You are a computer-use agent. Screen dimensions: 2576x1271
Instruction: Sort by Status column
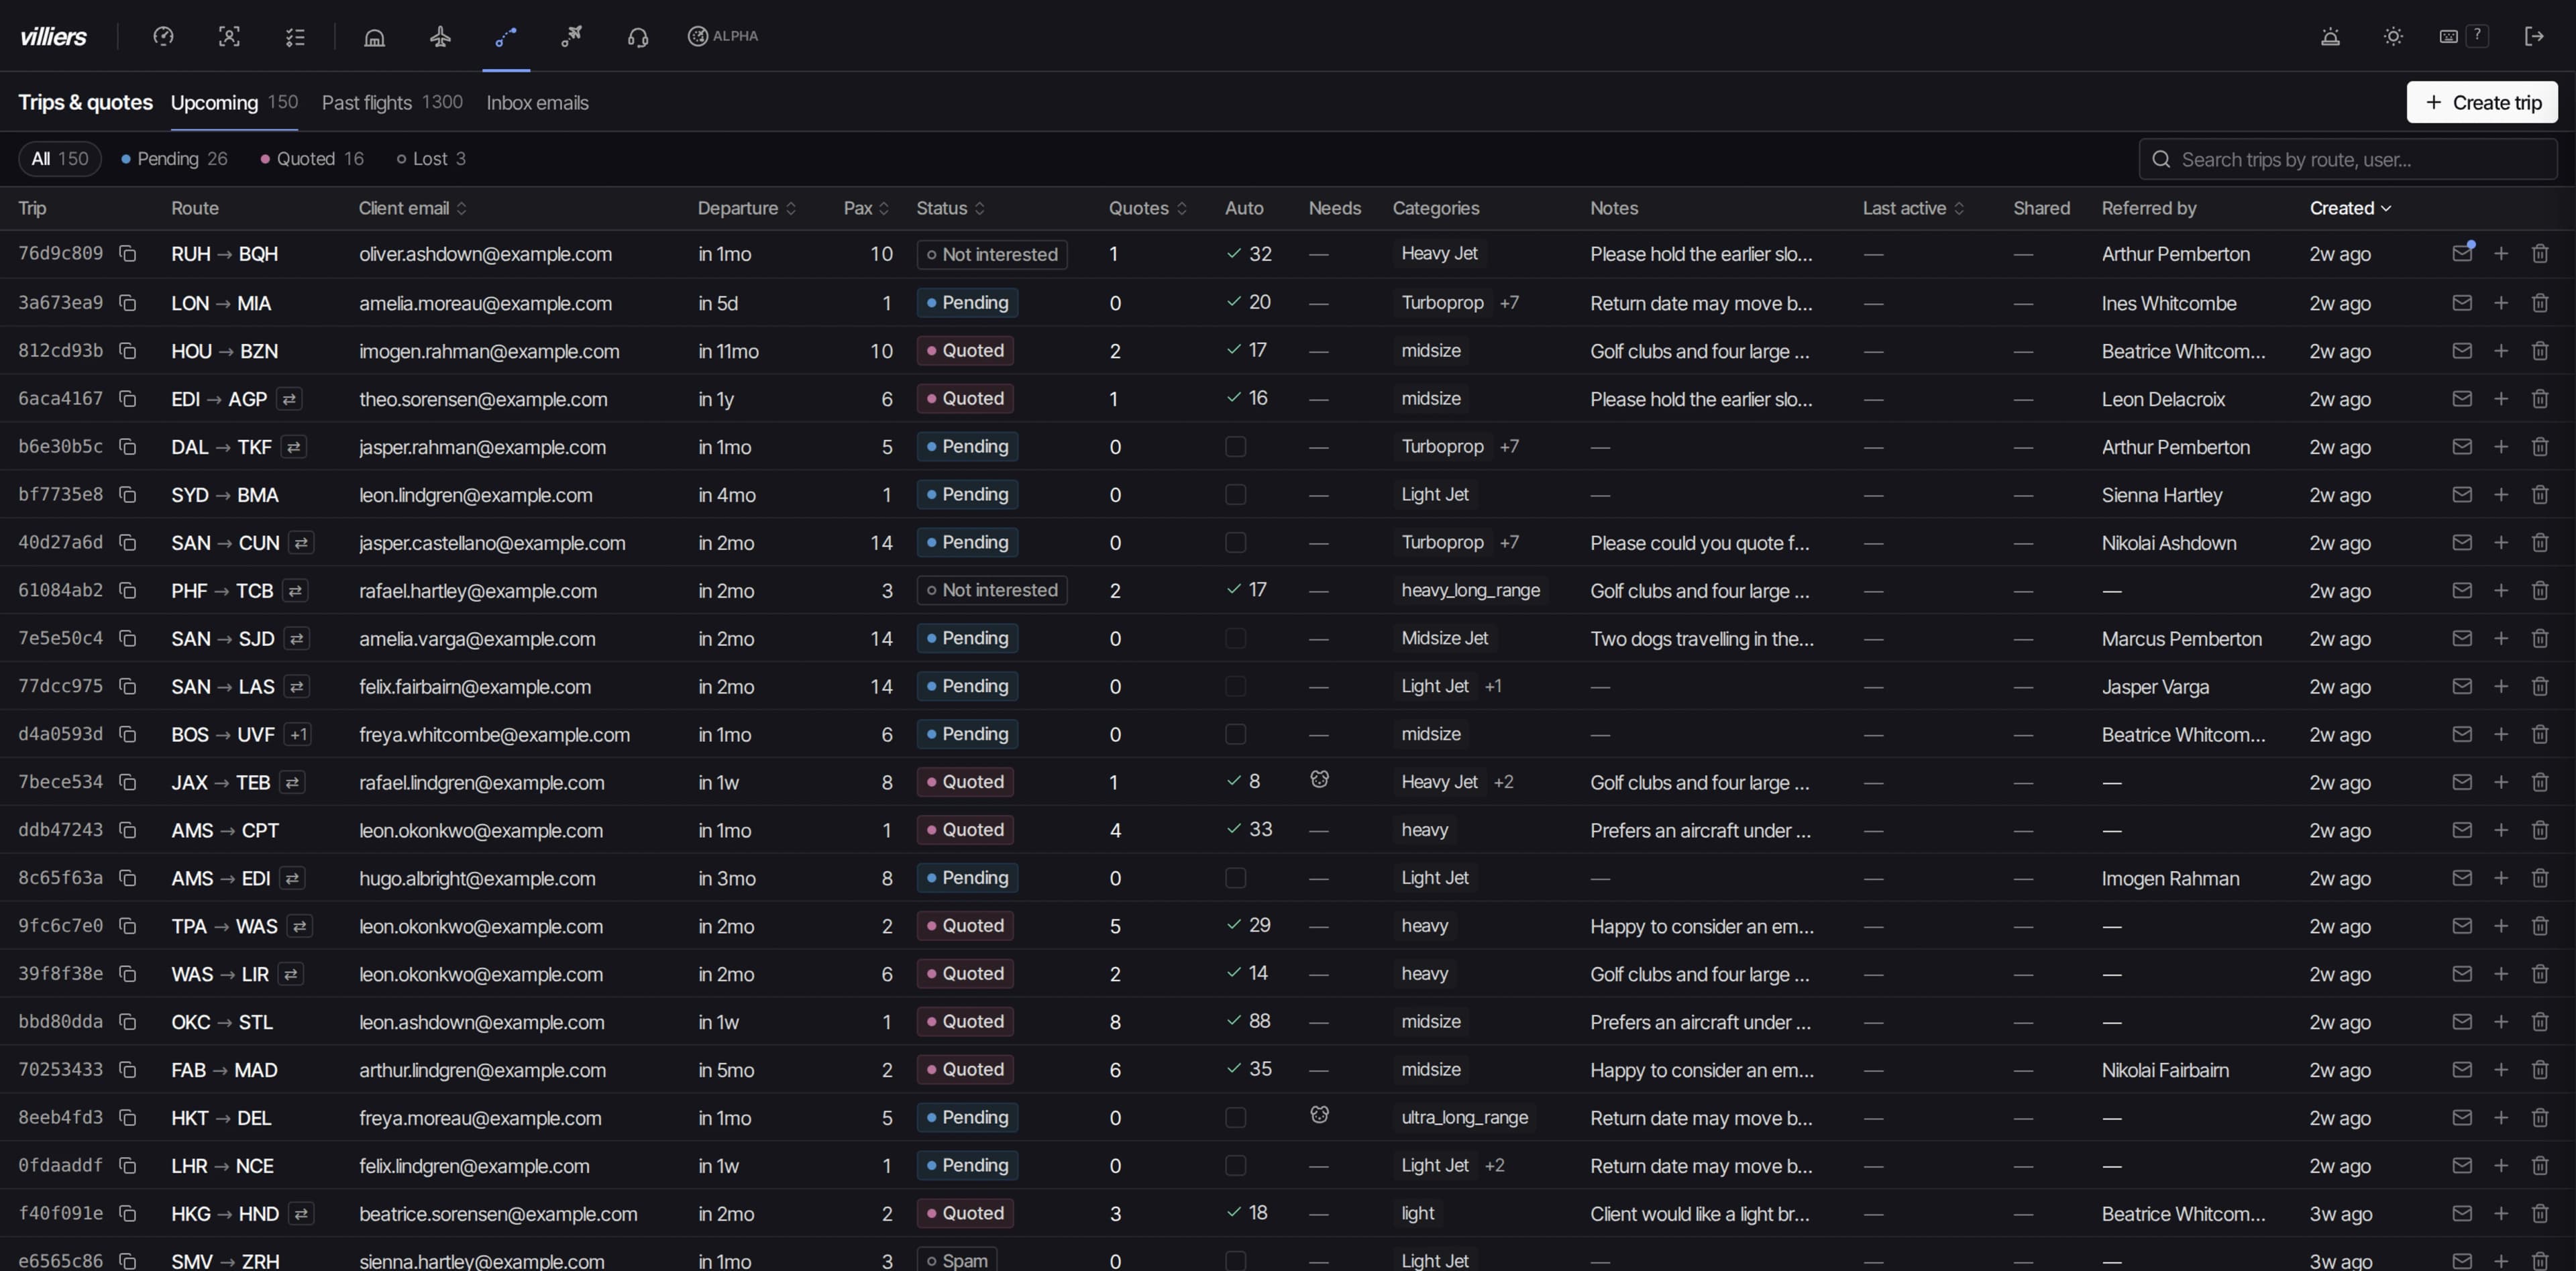951,208
